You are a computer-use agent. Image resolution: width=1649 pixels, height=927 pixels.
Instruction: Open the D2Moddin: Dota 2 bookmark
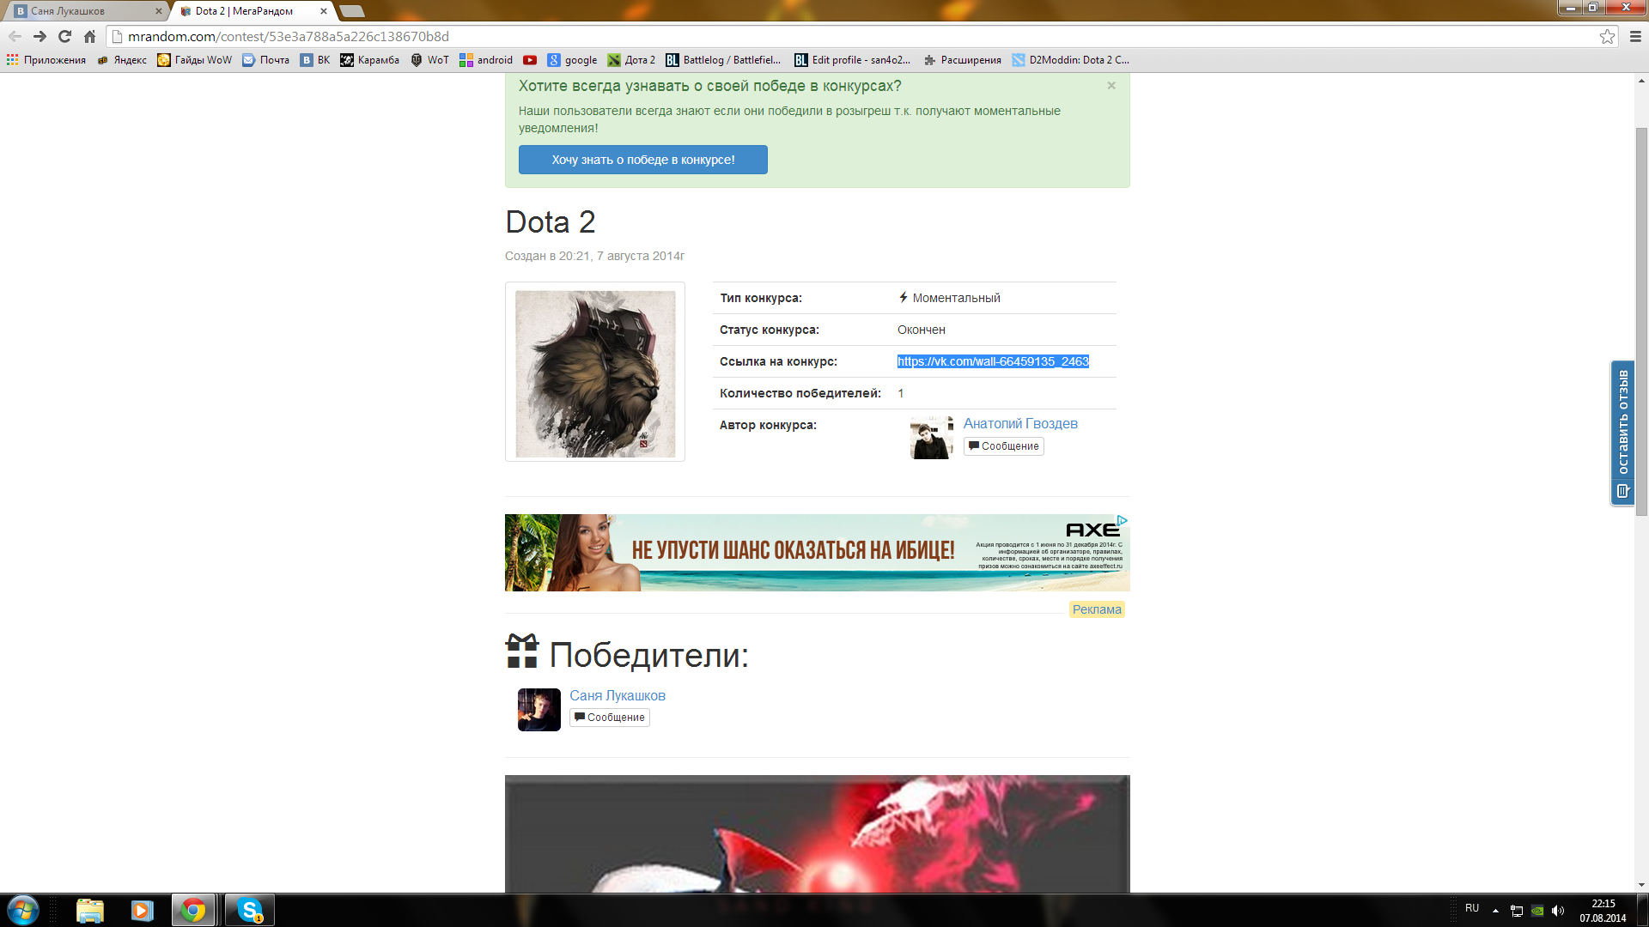click(x=1071, y=60)
